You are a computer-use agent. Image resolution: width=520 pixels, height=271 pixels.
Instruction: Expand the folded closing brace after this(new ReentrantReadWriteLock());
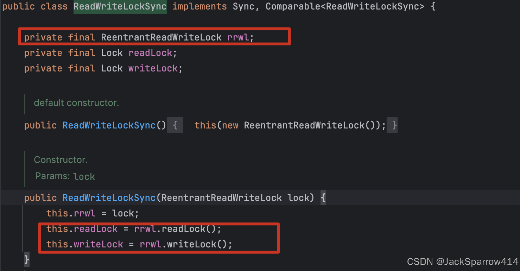pyautogui.click(x=392, y=125)
